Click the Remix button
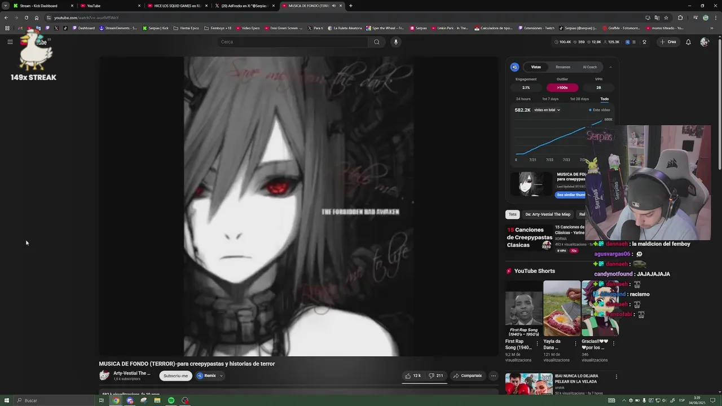This screenshot has height=406, width=722. (206, 376)
